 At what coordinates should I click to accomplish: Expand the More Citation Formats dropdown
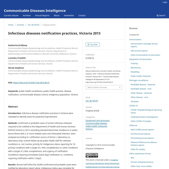coord(104,87)
